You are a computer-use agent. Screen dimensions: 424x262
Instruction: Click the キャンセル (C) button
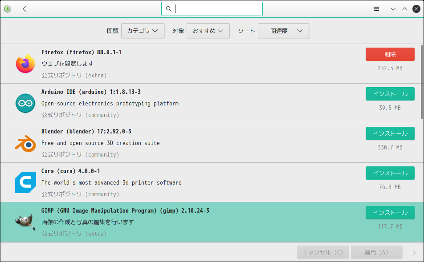[x=322, y=252]
